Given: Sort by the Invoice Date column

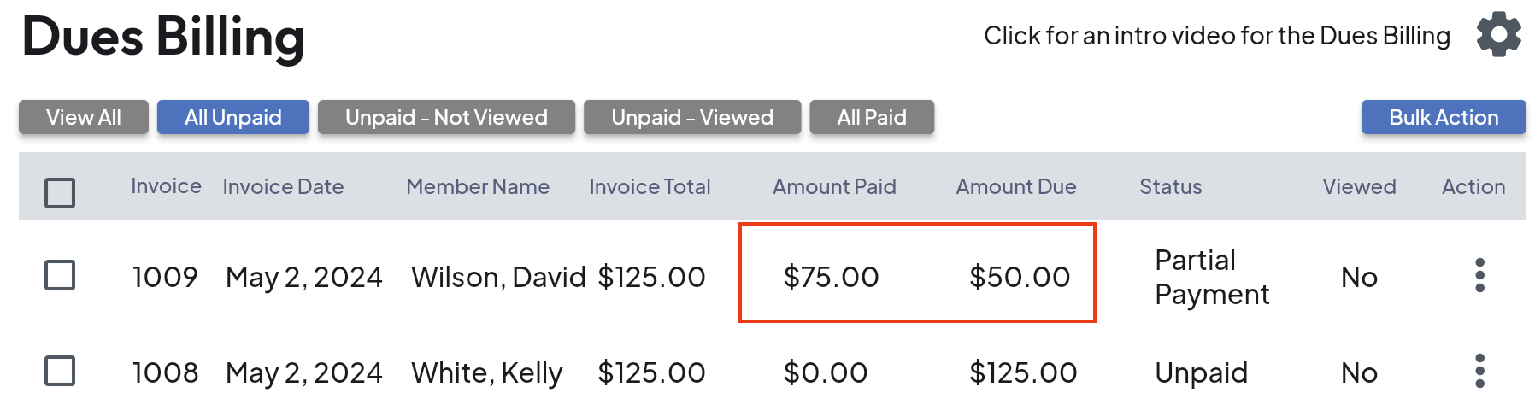Looking at the screenshot, I should click(x=283, y=187).
